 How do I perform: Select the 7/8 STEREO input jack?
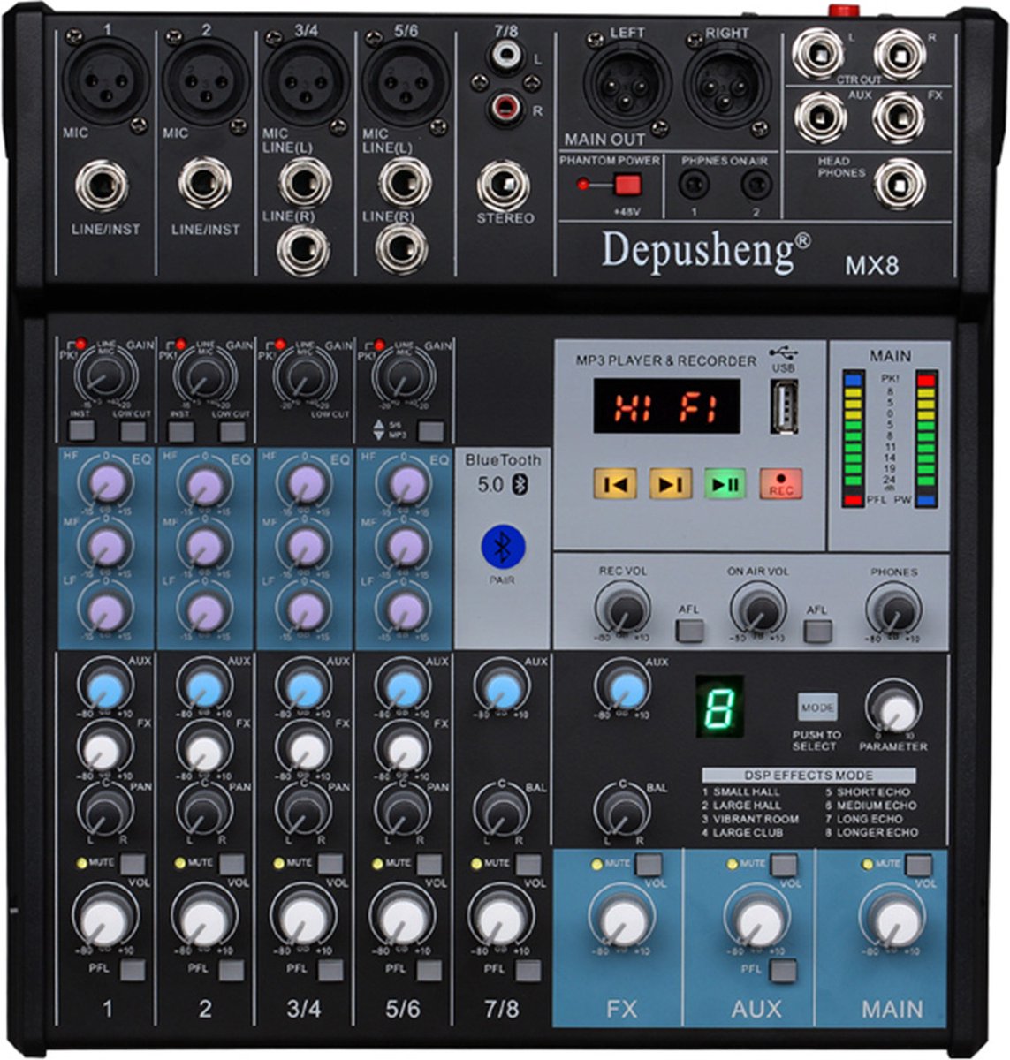(504, 185)
